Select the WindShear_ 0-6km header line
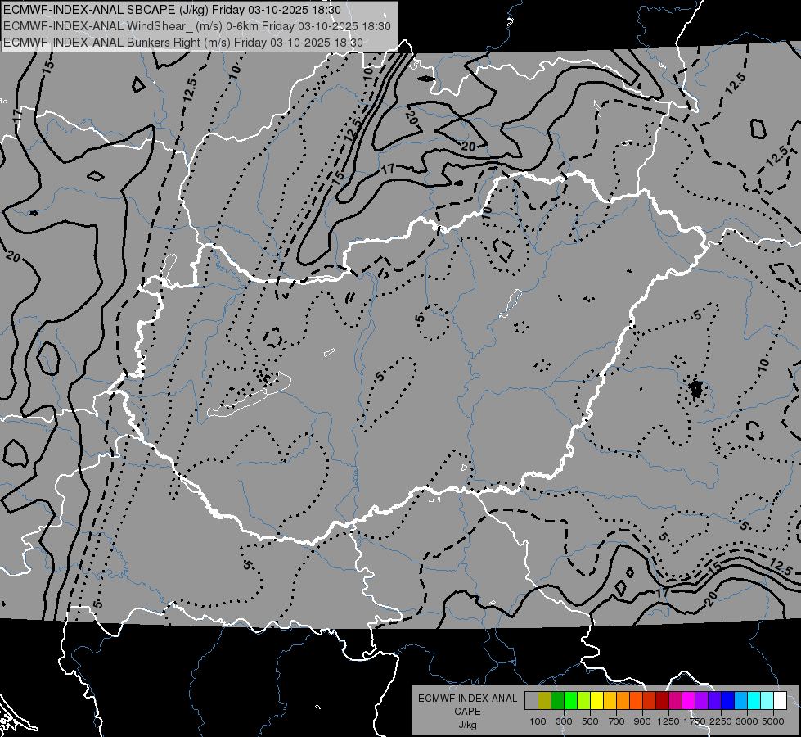 [x=197, y=26]
